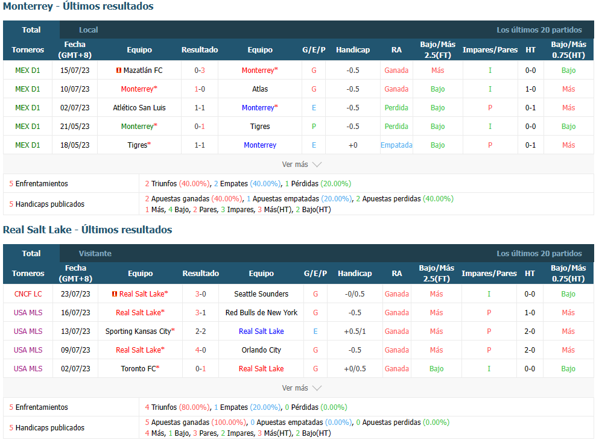Open the Toronto FC team link
The height and width of the screenshot is (443, 599).
(x=140, y=369)
